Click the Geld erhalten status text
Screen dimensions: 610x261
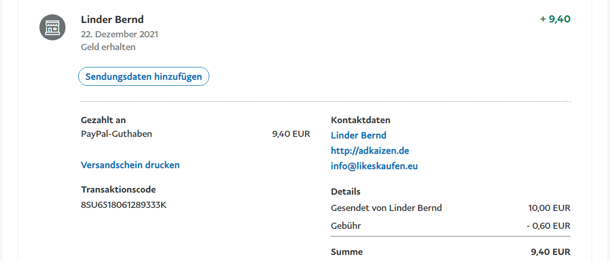coord(108,47)
